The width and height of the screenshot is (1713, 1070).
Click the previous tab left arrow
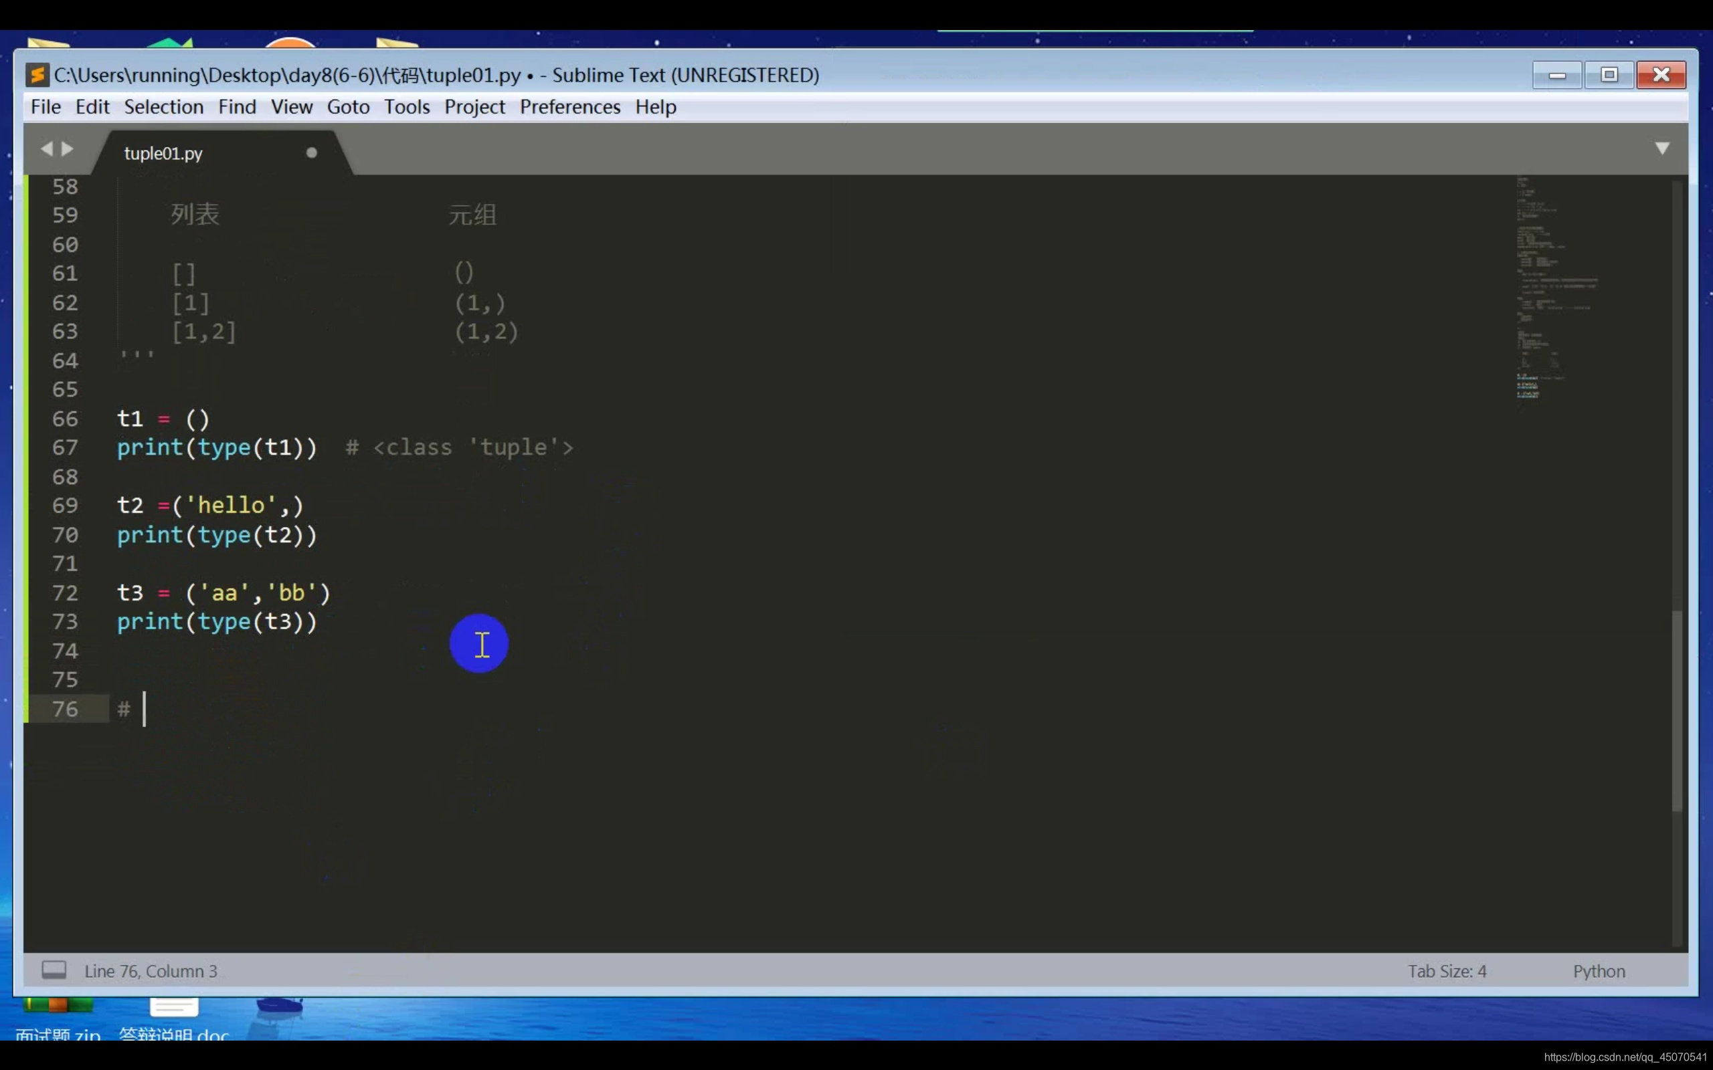click(x=47, y=148)
